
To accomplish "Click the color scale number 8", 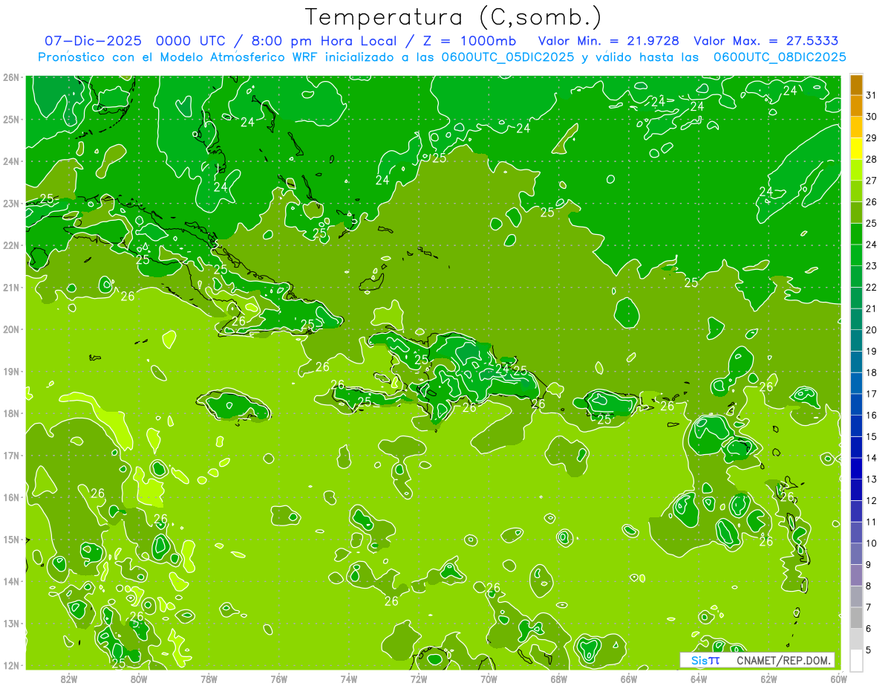I will pyautogui.click(x=869, y=586).
